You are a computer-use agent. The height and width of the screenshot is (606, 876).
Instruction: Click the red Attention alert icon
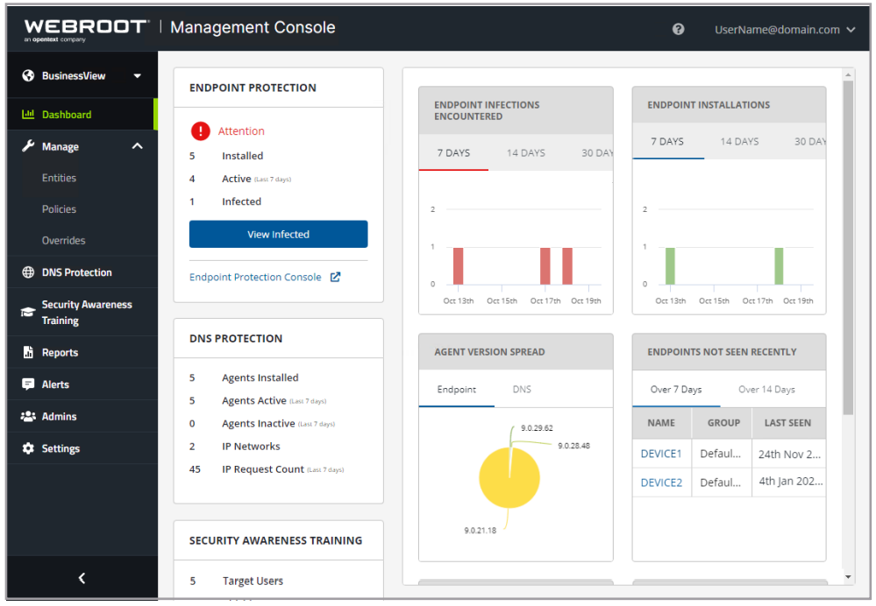pyautogui.click(x=201, y=130)
